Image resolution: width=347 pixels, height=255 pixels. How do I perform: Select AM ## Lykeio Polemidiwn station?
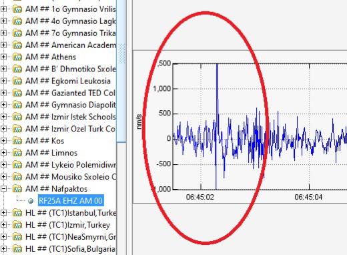click(x=71, y=165)
